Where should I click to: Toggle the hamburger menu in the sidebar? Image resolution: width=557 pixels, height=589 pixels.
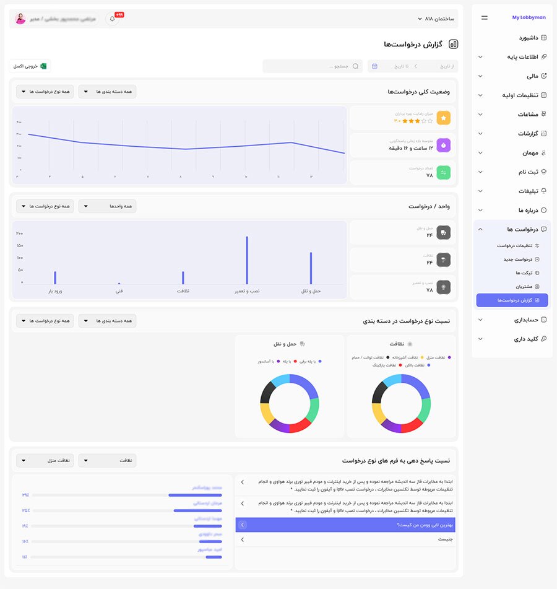pos(484,18)
